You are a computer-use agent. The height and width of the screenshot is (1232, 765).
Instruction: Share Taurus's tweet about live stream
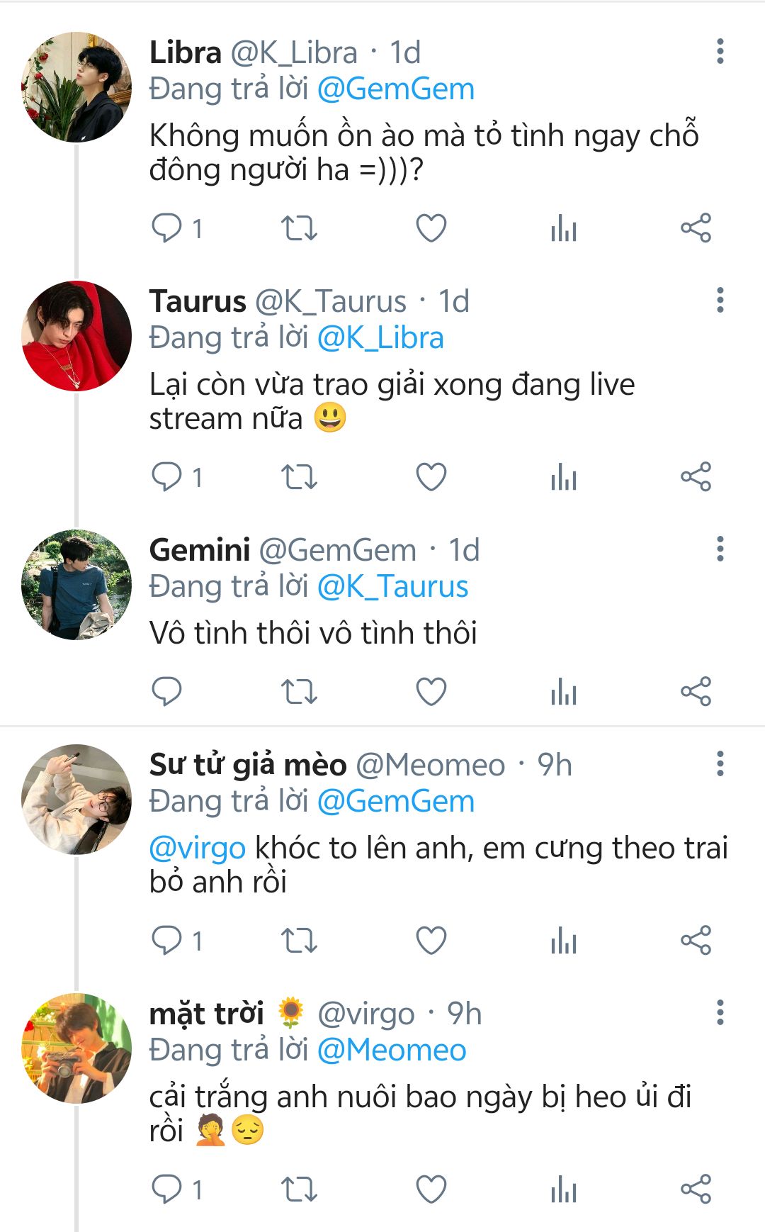(696, 476)
